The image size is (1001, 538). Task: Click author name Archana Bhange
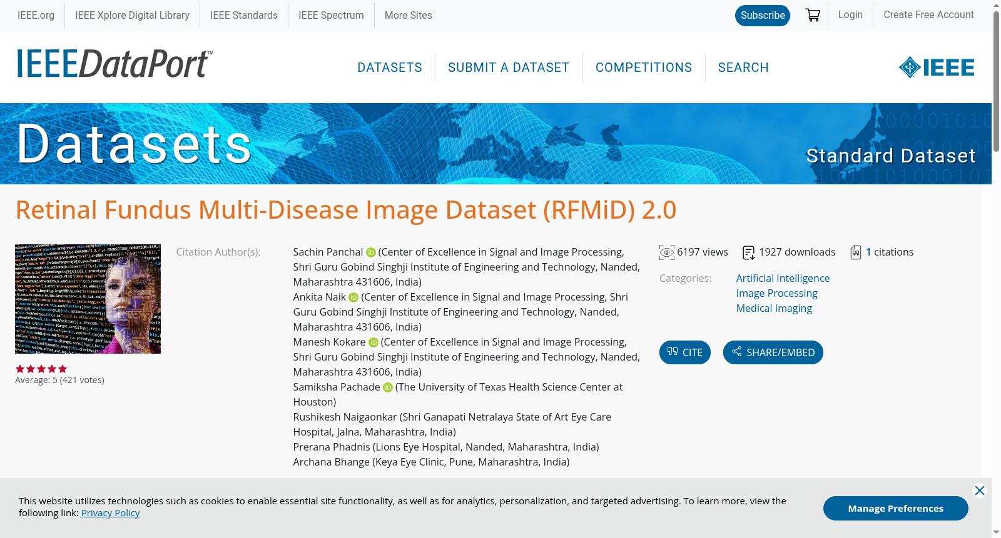331,462
